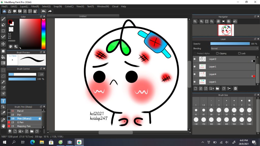260x146 pixels.
Task: Undock the Brush Size panel
Action: pyautogui.click(x=255, y=95)
